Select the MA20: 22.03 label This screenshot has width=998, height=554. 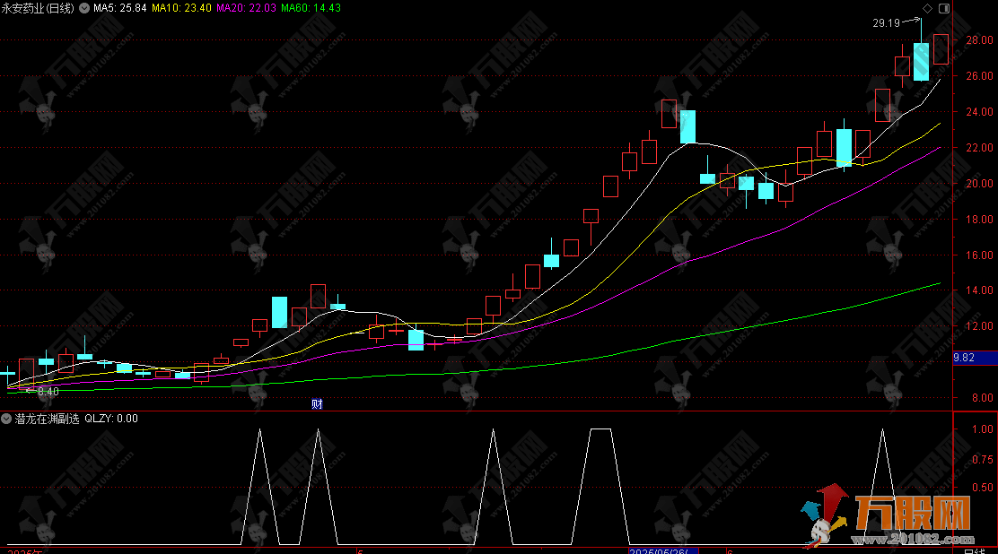[x=246, y=8]
